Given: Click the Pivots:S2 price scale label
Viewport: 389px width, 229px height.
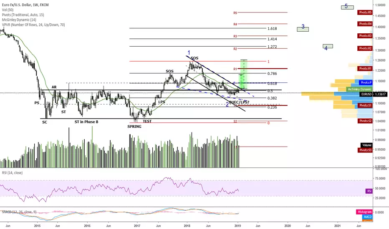Looking at the screenshot, I should pyautogui.click(x=365, y=121).
